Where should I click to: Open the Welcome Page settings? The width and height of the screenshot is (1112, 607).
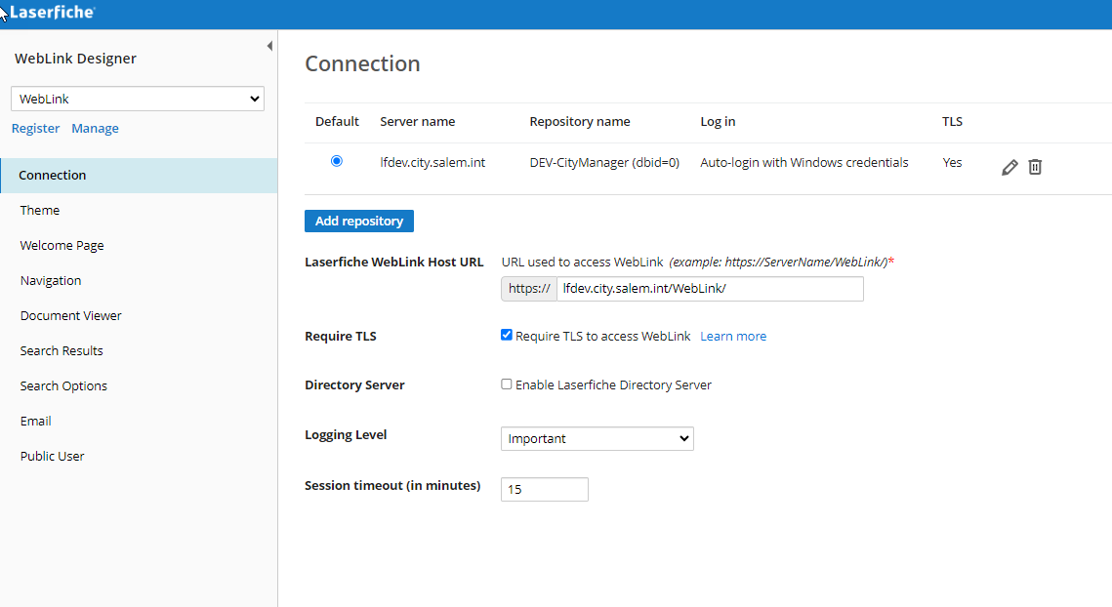(62, 245)
